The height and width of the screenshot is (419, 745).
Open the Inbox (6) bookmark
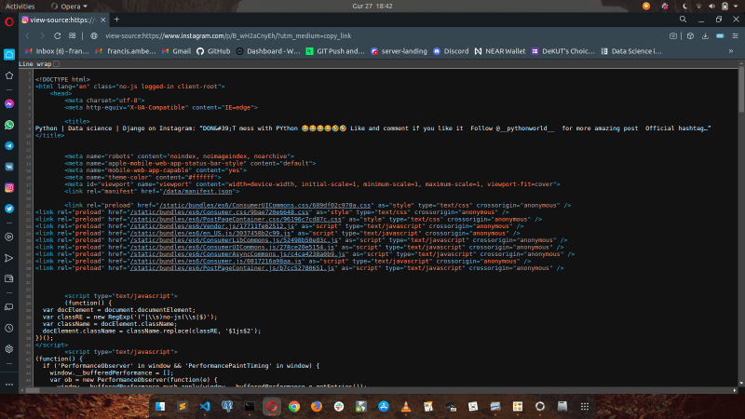coord(57,51)
